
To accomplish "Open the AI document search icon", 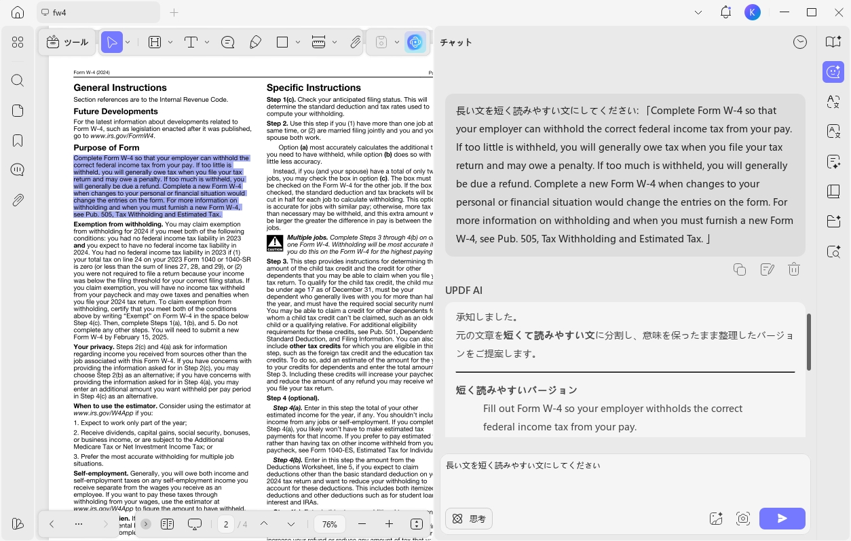I will click(x=833, y=252).
